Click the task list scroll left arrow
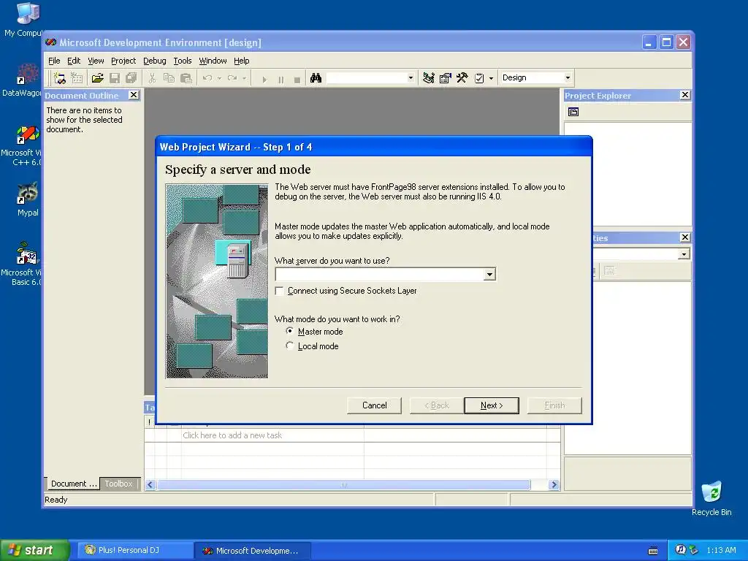 click(150, 485)
